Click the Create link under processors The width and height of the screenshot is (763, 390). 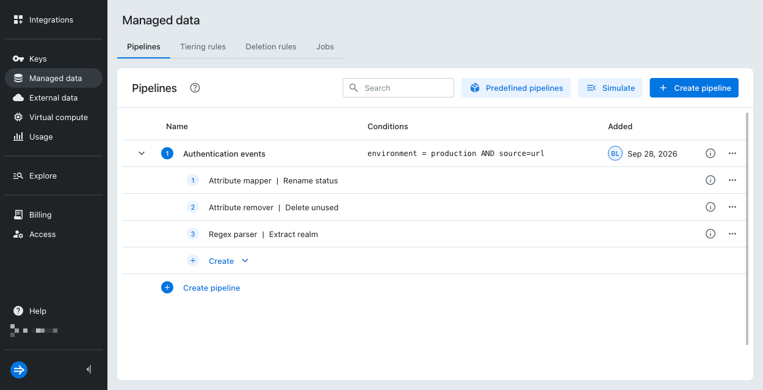[x=221, y=261]
